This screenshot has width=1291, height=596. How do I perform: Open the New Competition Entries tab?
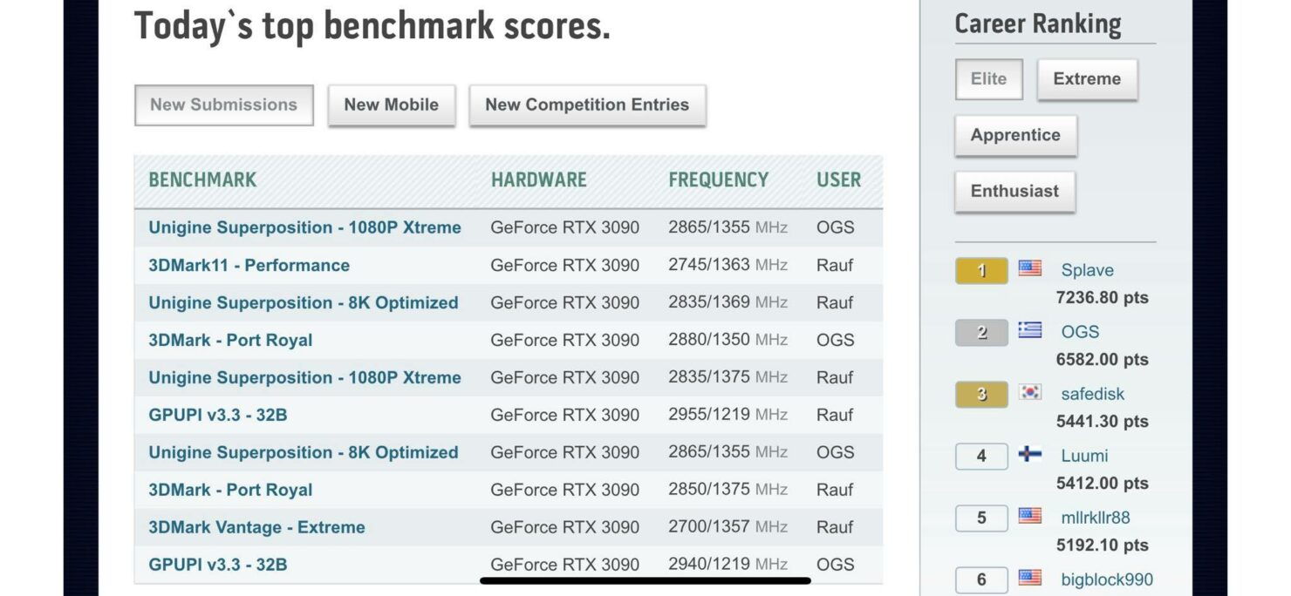[587, 105]
